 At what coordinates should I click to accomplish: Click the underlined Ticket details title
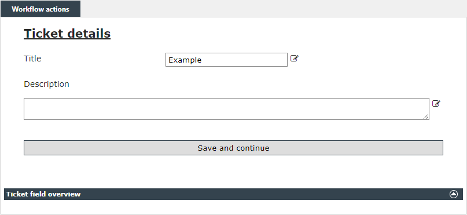pyautogui.click(x=67, y=34)
